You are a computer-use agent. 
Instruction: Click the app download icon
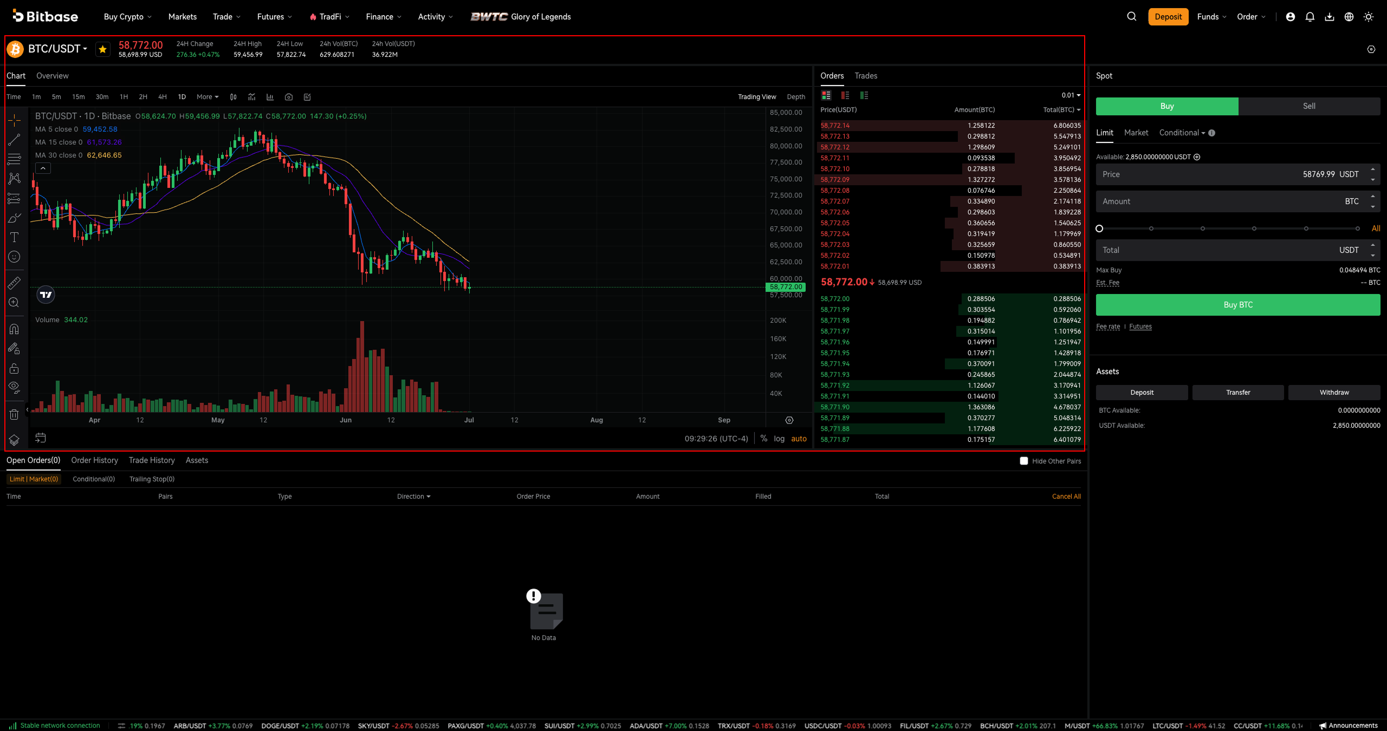pyautogui.click(x=1330, y=17)
